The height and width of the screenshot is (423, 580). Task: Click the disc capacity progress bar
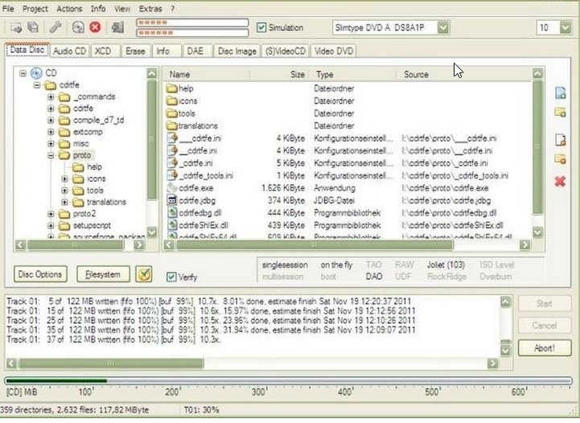(x=289, y=380)
